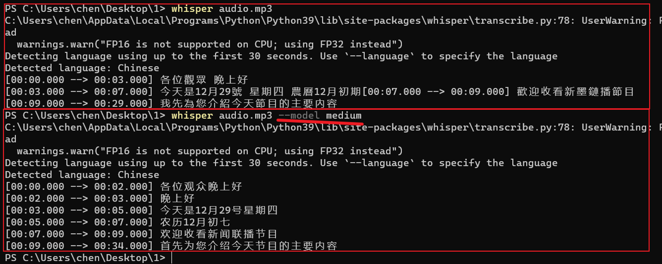
Task: Click the text '农历12月初七'
Action: click(x=195, y=222)
